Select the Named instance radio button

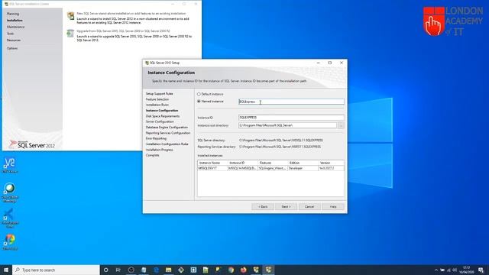pos(199,102)
